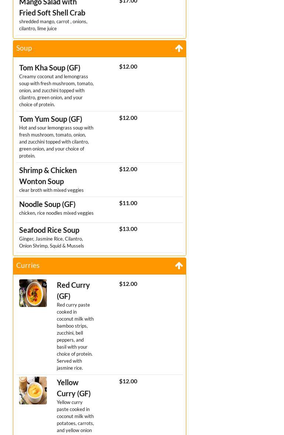The width and height of the screenshot is (284, 435).
Task: Collapse the Curries section with the up arrow
Action: pyautogui.click(x=179, y=266)
